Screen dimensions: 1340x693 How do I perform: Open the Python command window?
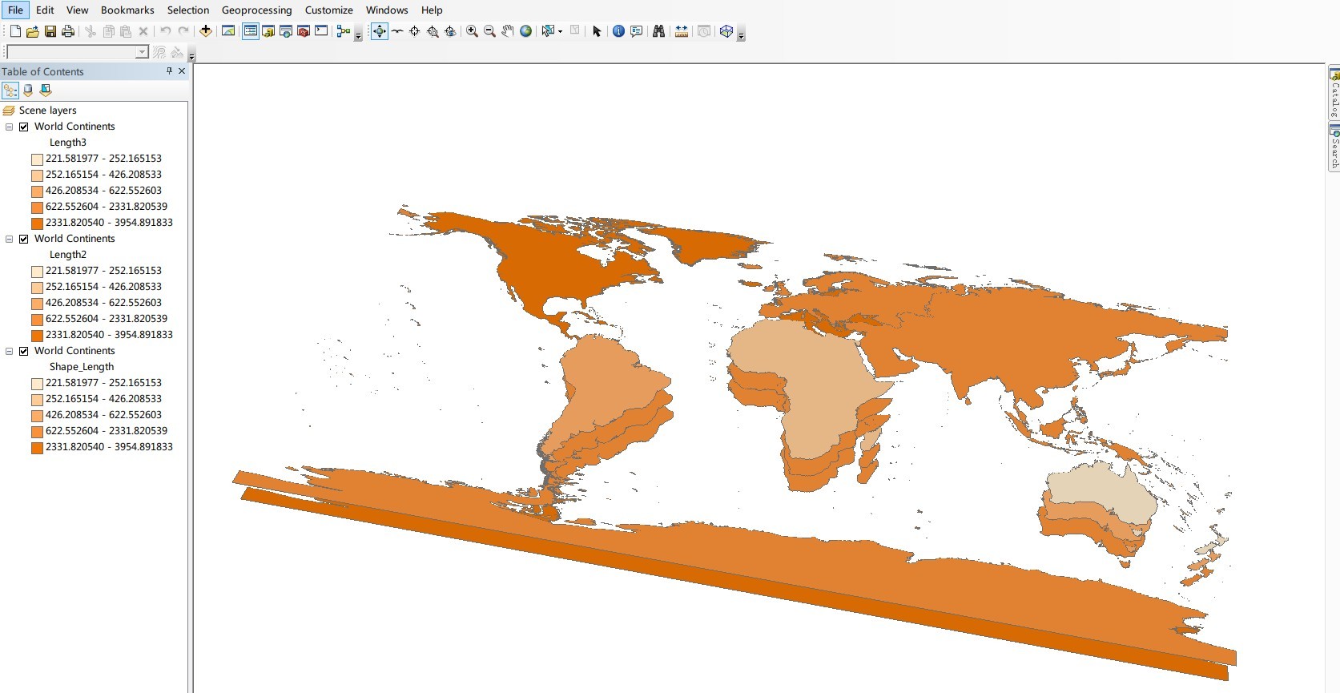(x=321, y=31)
